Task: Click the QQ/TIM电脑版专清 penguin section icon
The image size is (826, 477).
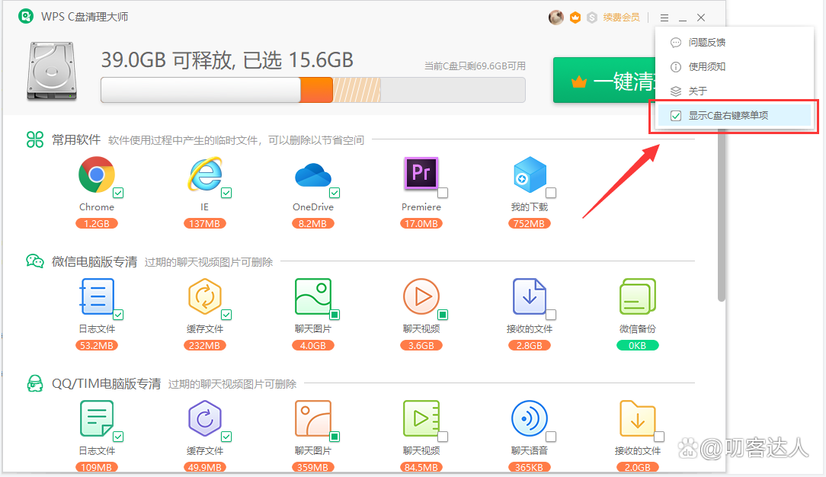Action: (x=35, y=383)
